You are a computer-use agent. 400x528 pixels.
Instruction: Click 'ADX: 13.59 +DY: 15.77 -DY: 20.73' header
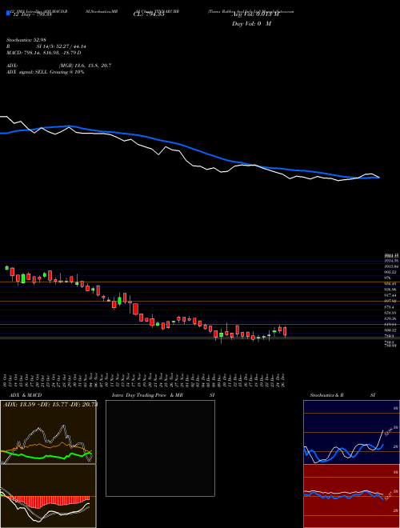pos(50,405)
